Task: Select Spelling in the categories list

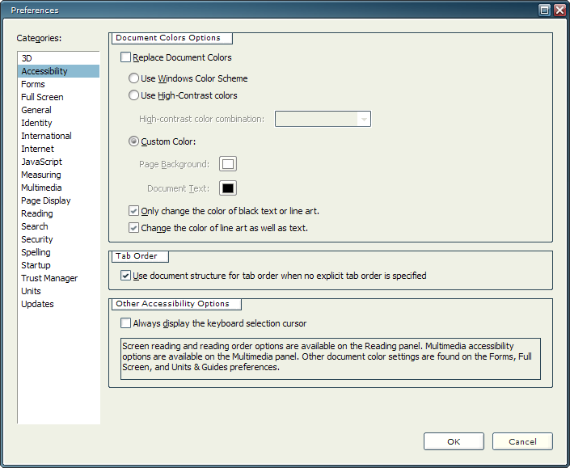Action: 58,252
